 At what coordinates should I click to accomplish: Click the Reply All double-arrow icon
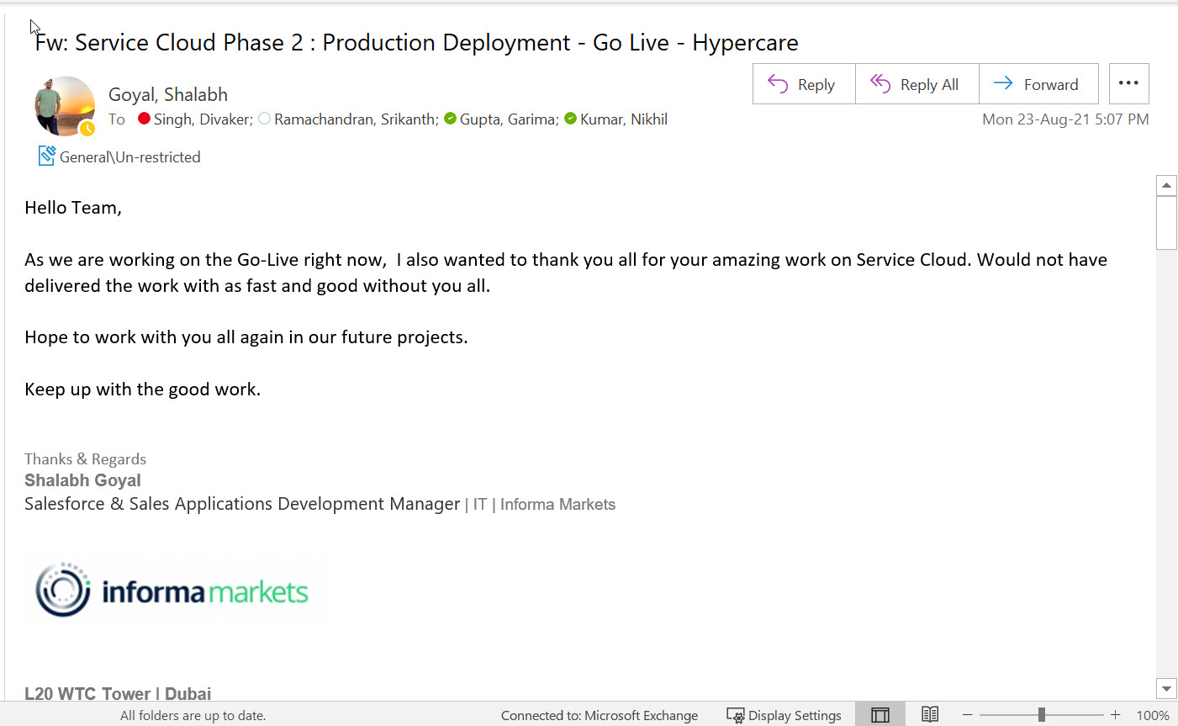coord(880,83)
